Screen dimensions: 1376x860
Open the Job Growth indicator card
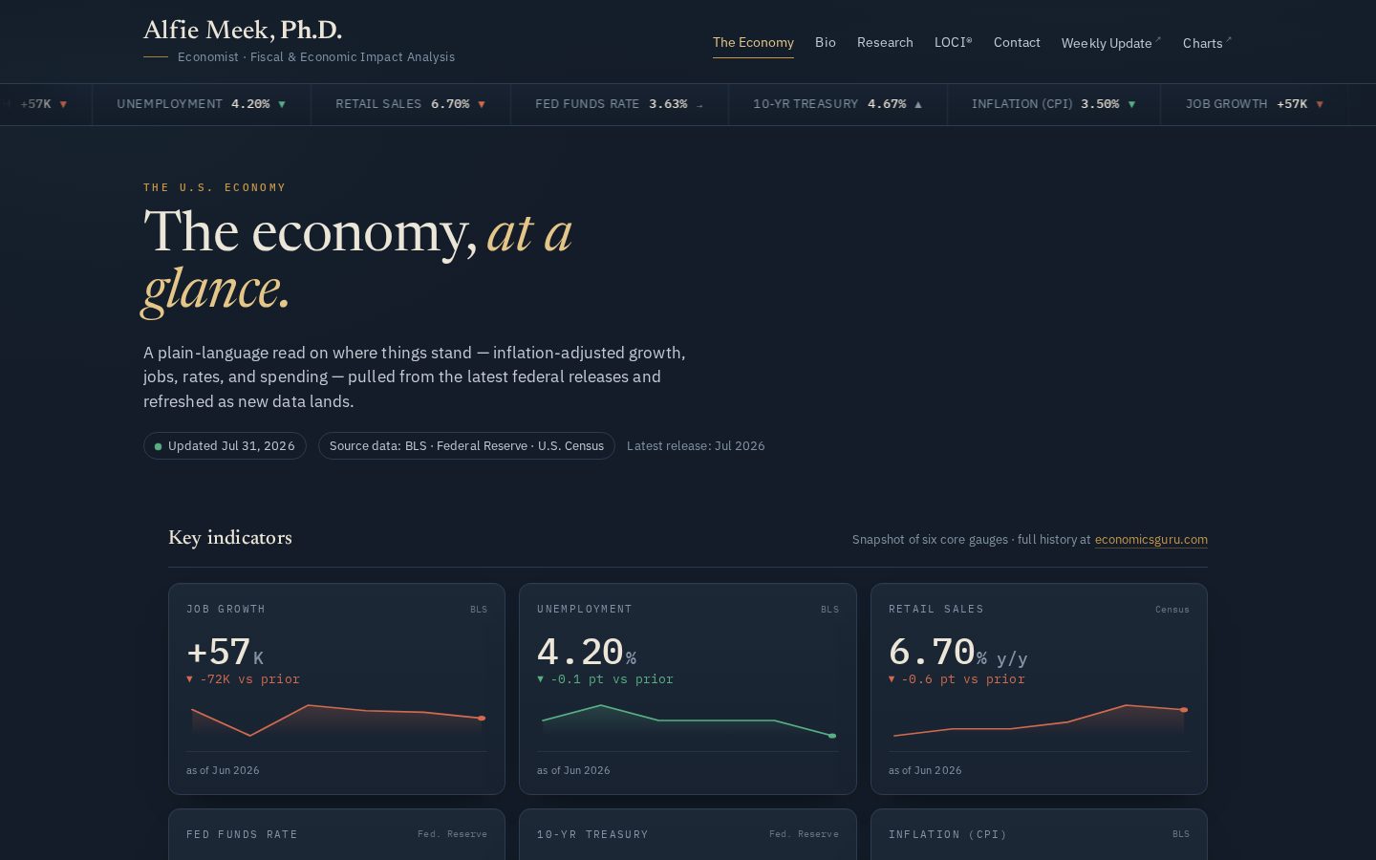click(x=336, y=689)
